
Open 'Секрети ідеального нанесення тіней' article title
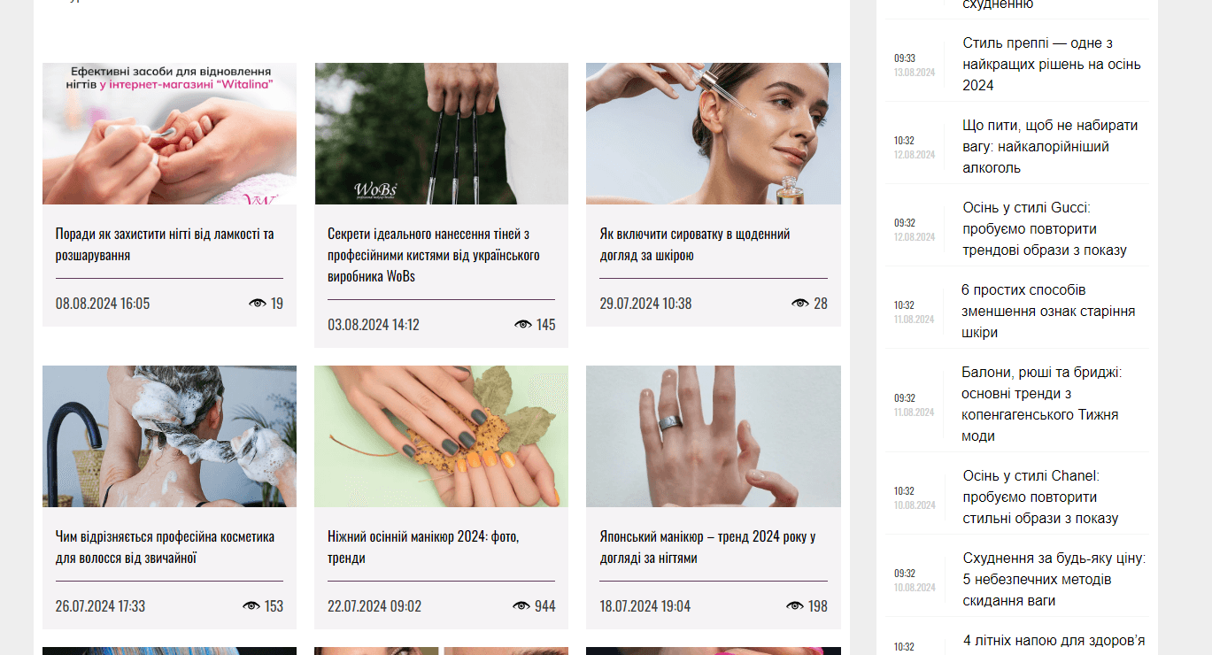coord(434,255)
